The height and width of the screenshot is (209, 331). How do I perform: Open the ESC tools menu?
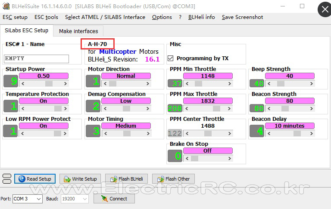pos(46,17)
